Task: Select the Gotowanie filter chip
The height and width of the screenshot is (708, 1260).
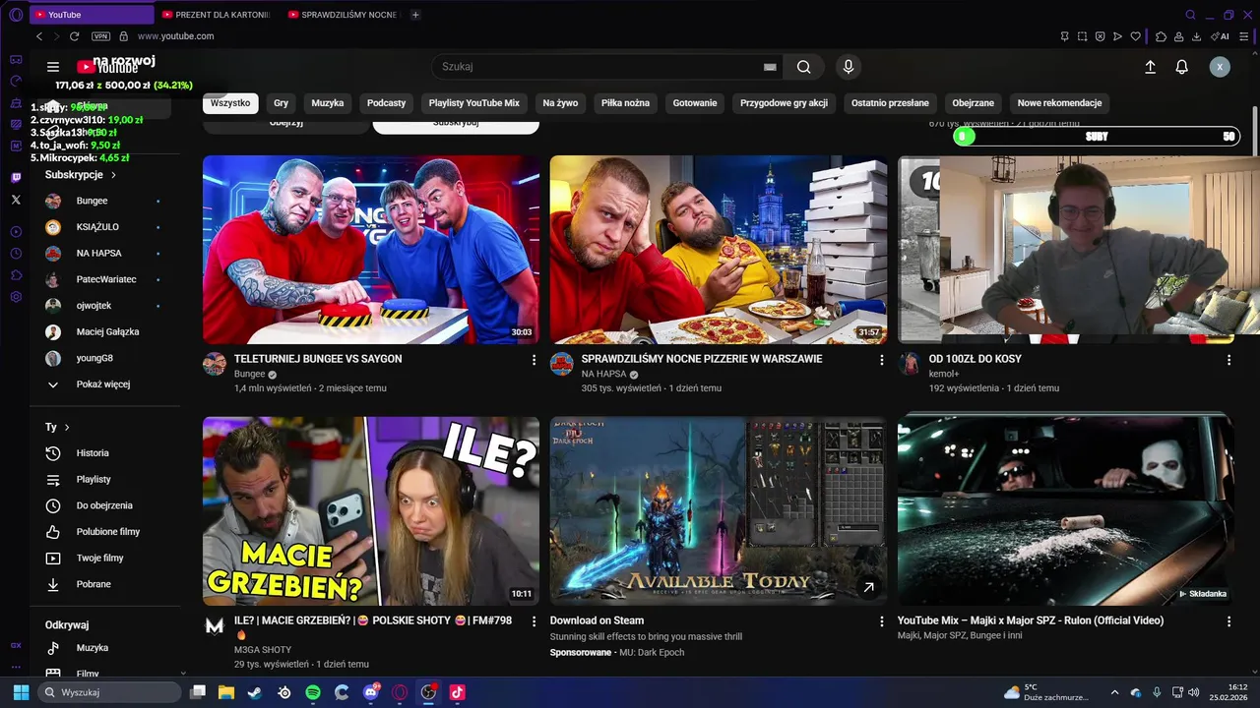Action: click(695, 103)
